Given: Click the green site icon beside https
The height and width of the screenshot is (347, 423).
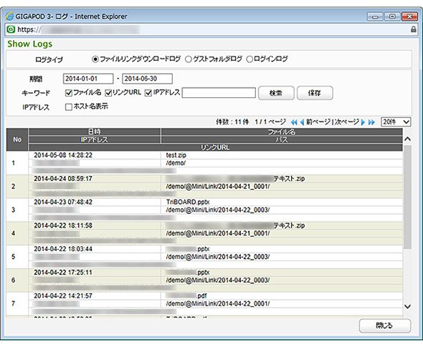Looking at the screenshot, I should (11, 29).
